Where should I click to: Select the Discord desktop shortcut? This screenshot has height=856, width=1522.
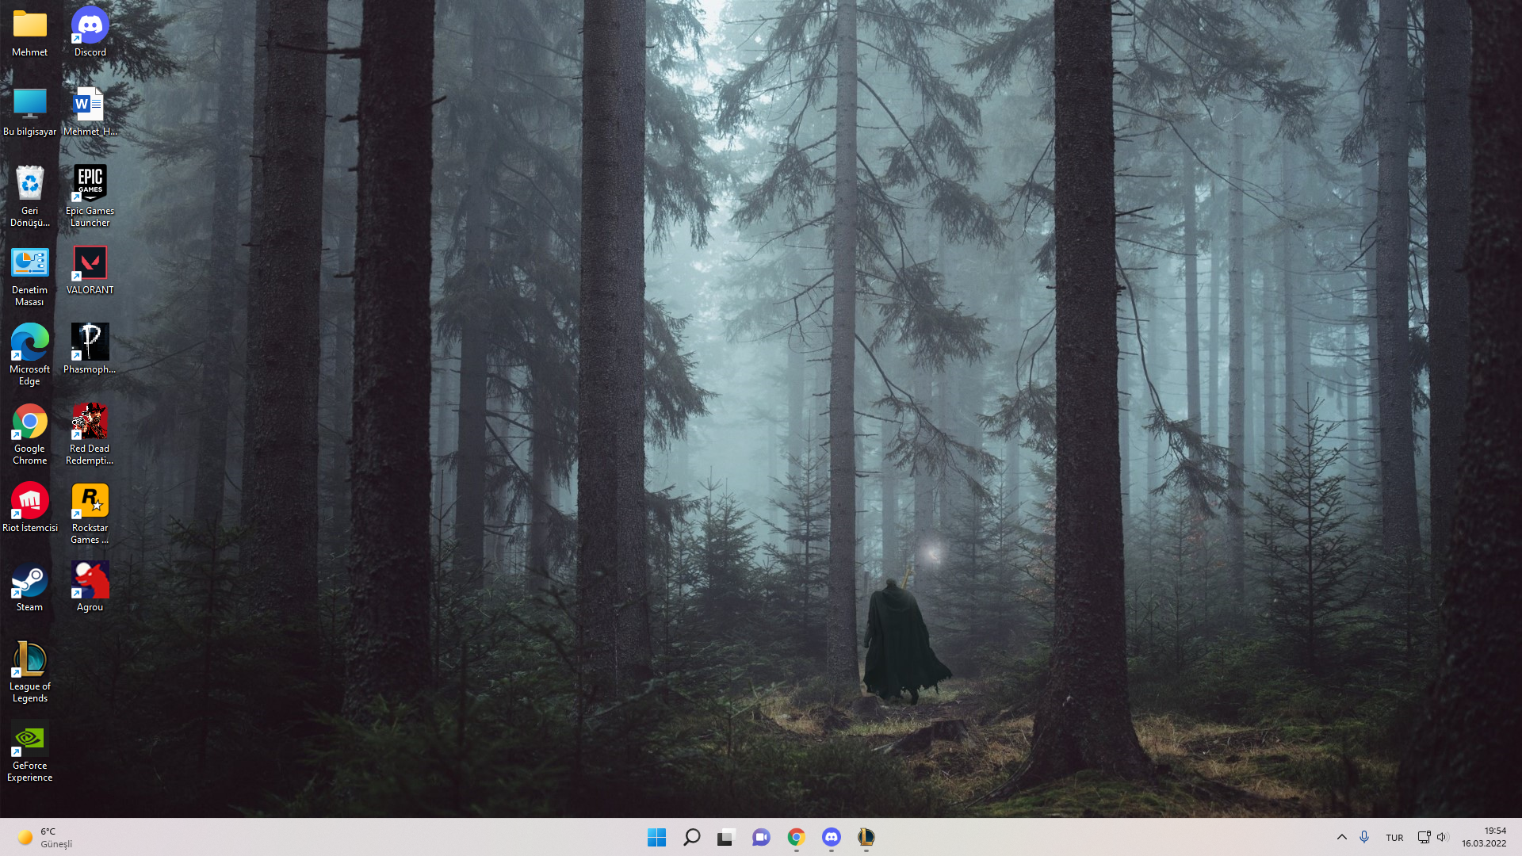(90, 33)
